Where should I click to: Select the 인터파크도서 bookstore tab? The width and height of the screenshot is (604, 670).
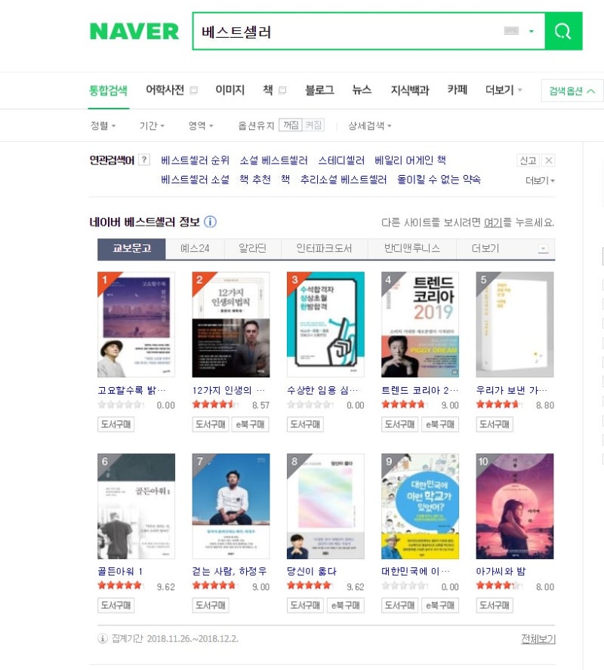(324, 249)
